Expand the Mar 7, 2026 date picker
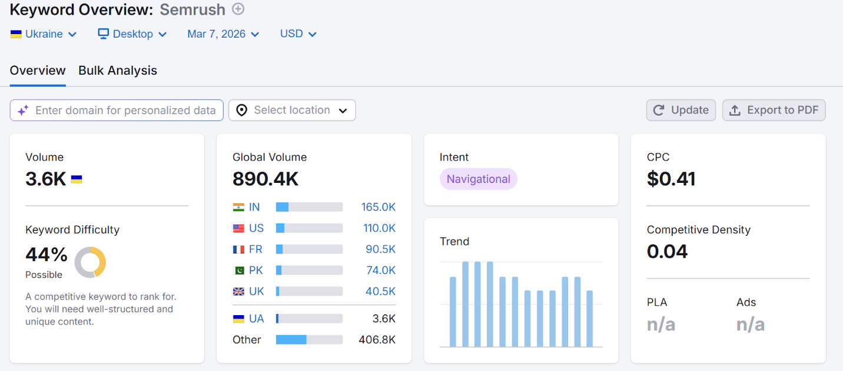843x371 pixels. click(223, 34)
